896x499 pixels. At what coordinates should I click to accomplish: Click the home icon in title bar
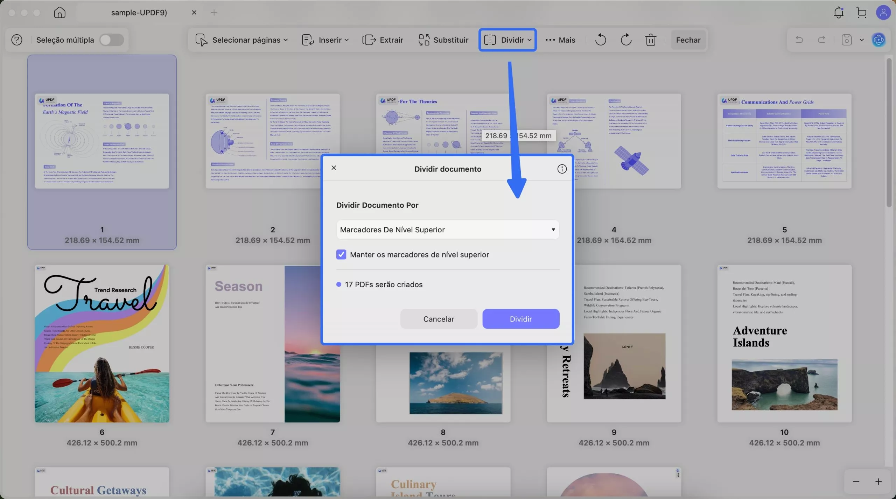pos(59,13)
